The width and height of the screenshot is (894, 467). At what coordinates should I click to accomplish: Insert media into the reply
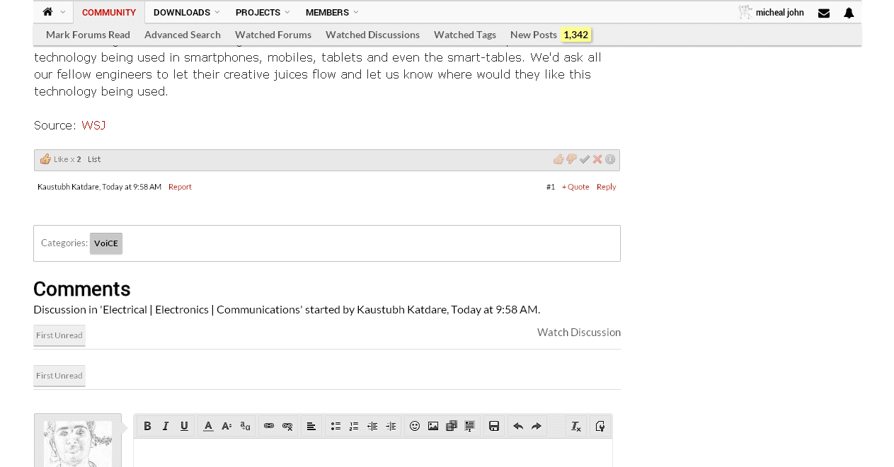pyautogui.click(x=452, y=426)
